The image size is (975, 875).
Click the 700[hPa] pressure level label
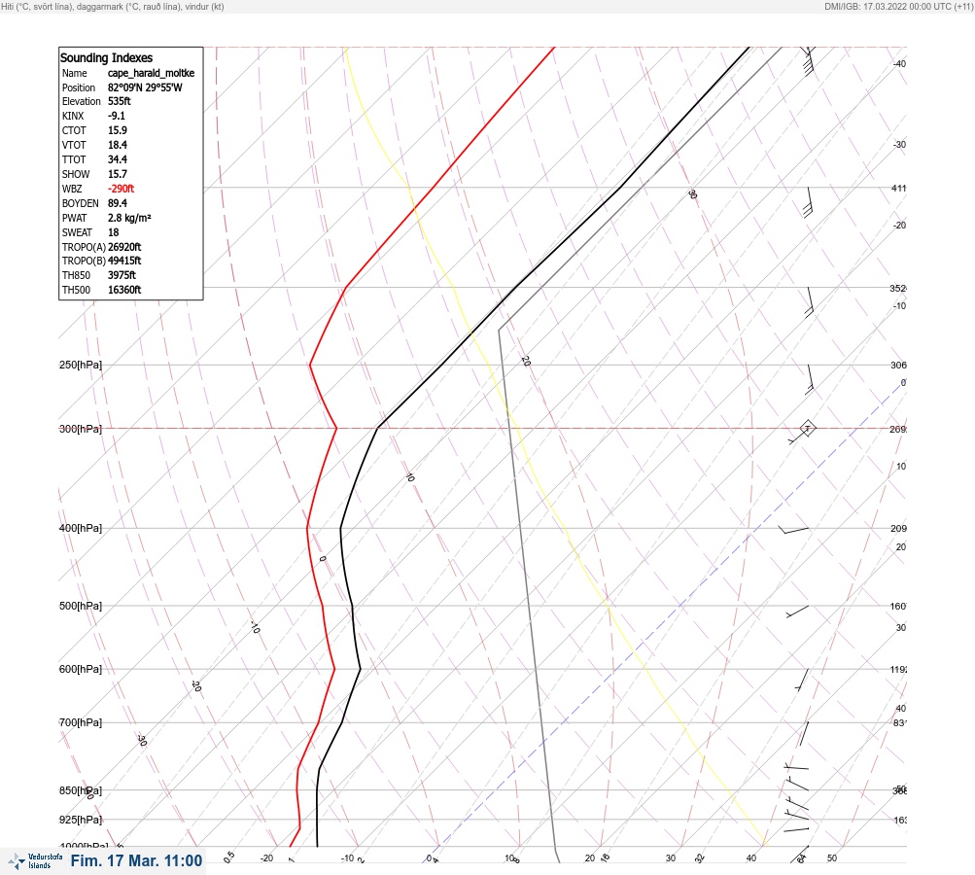pyautogui.click(x=81, y=722)
